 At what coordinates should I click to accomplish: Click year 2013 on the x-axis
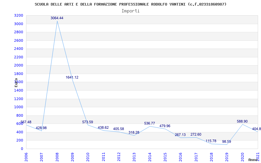pyautogui.click(x=134, y=157)
